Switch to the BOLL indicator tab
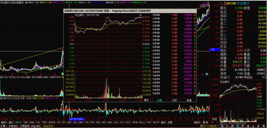This screenshot has width=267, height=128. 142,122
